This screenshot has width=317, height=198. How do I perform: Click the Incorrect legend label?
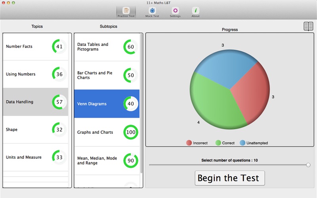coord(200,143)
